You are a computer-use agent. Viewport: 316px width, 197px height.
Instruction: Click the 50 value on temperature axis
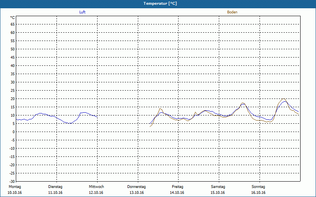13,49
